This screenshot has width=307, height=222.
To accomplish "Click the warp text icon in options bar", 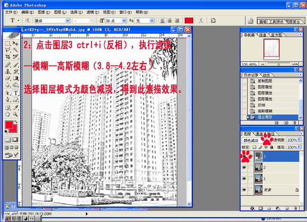I will click(201, 21).
